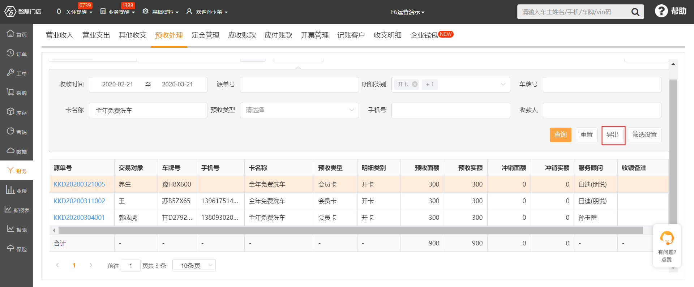Focus the 源单号 input field

299,85
